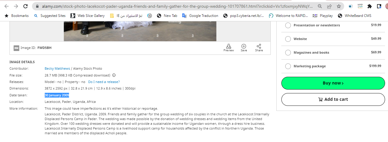Bookmark this page with the star icon

click(x=339, y=6)
